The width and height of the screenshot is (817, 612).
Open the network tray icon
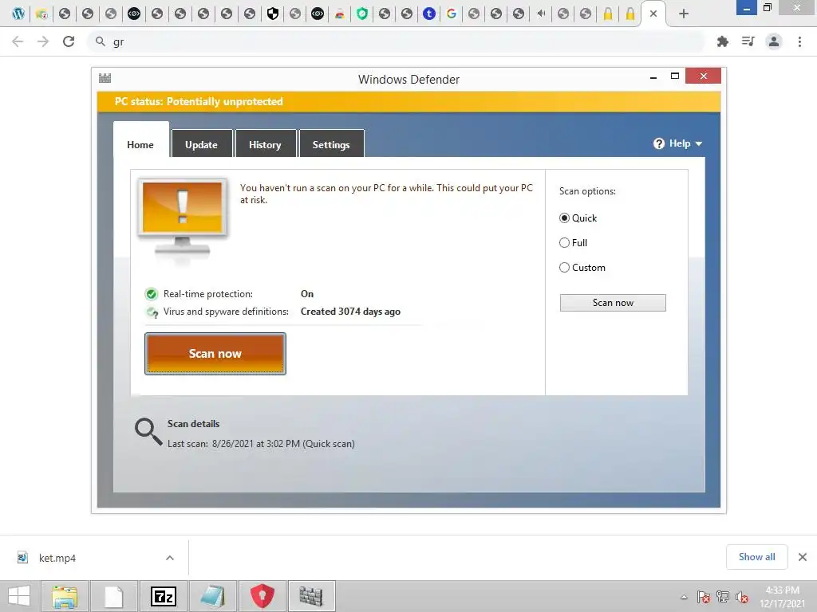pos(723,597)
